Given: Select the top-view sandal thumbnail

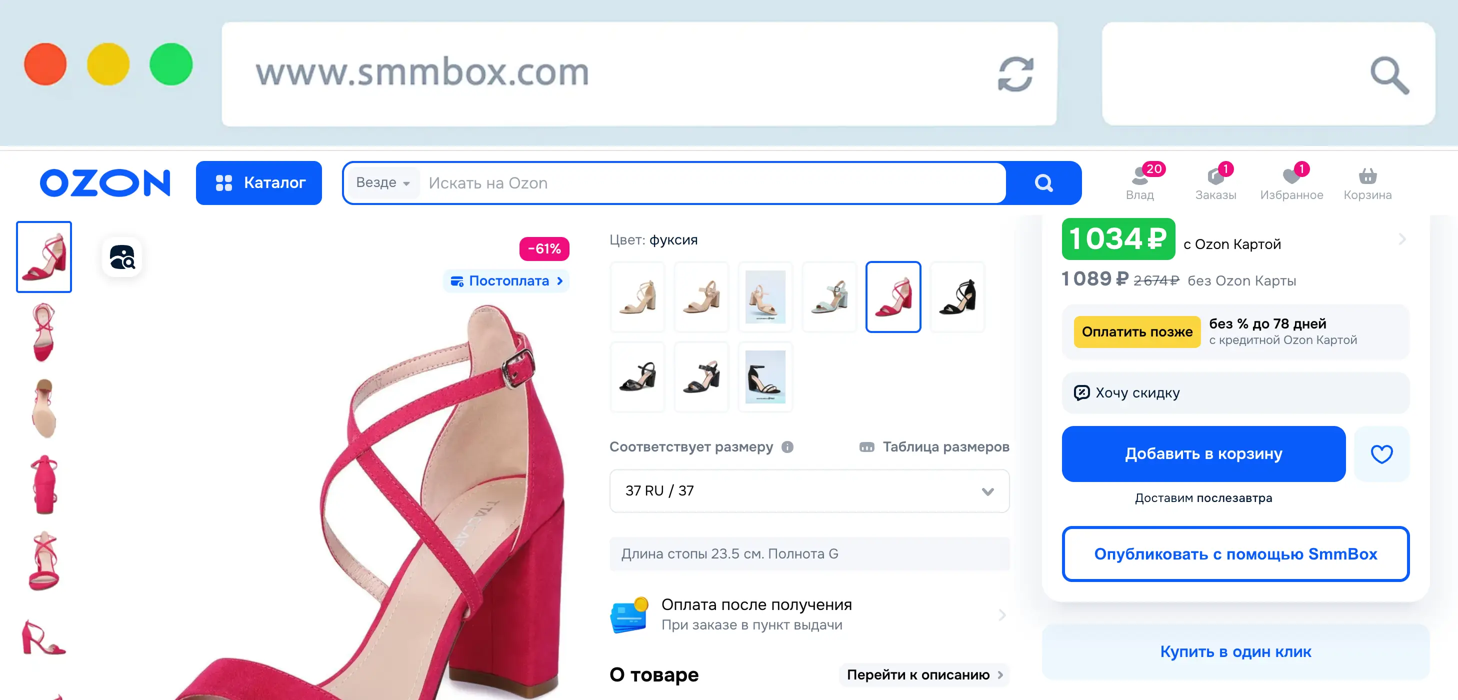Looking at the screenshot, I should click(43, 332).
